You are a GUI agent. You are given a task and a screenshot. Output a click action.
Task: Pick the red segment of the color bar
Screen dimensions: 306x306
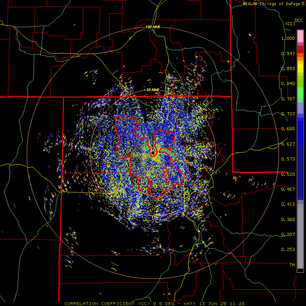coord(300,51)
